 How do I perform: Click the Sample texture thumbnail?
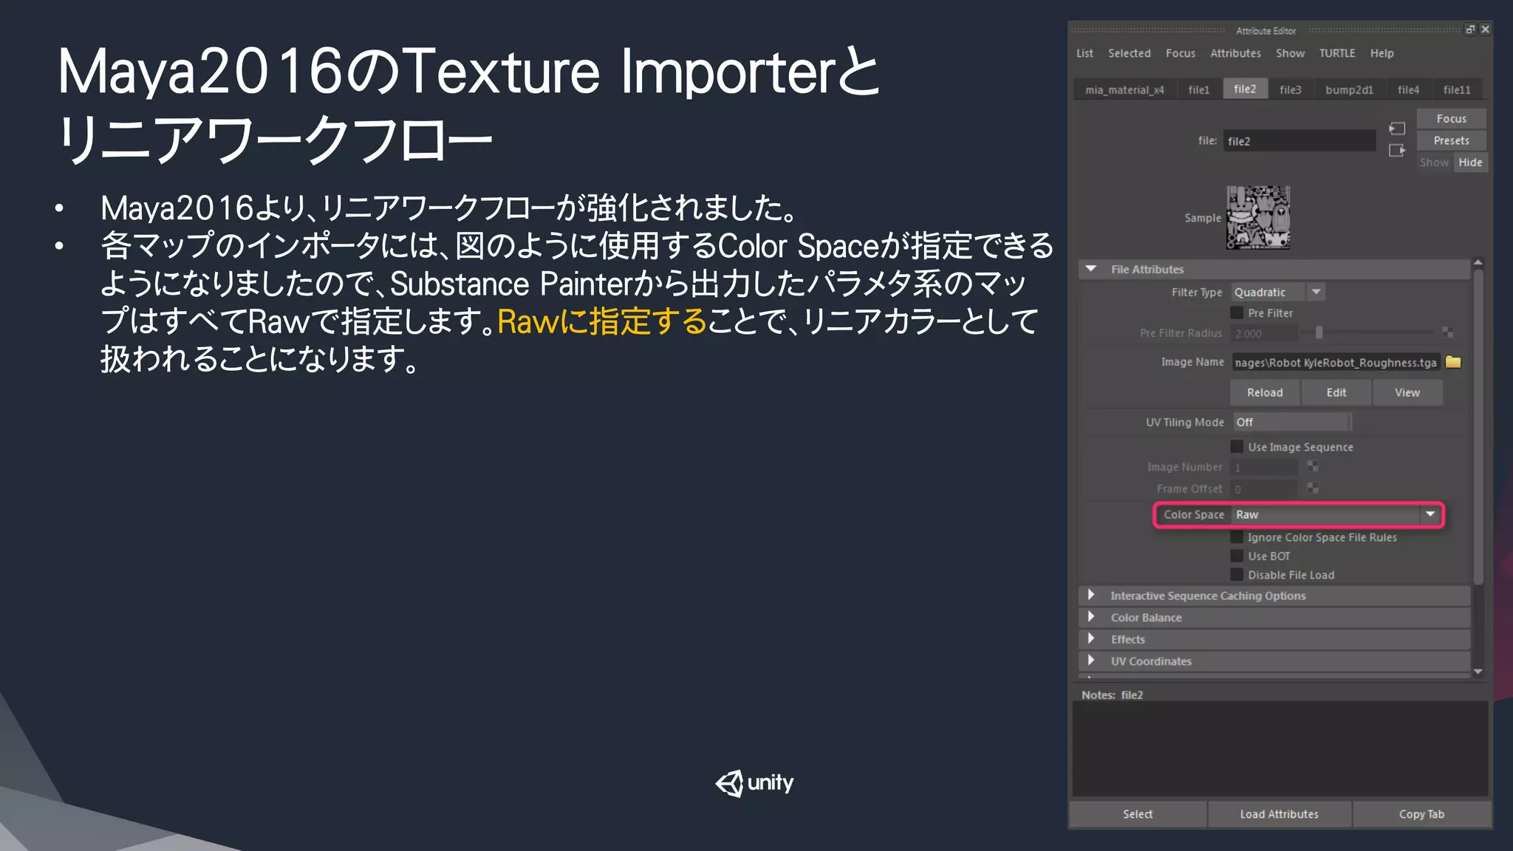1258,217
